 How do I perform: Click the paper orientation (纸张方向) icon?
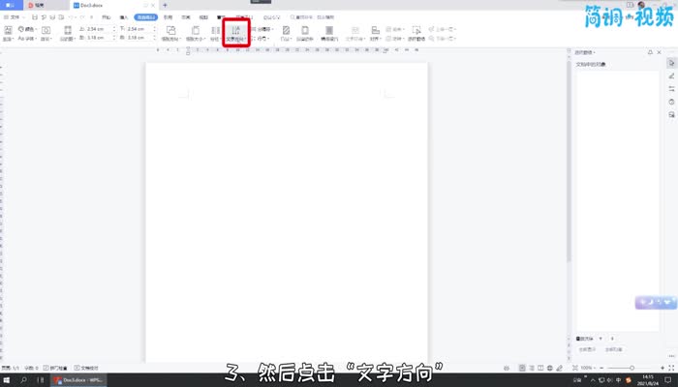pos(171,33)
